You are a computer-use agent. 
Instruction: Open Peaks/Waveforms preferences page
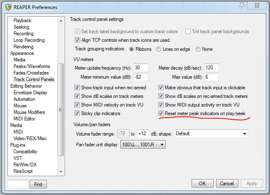coord(32,66)
